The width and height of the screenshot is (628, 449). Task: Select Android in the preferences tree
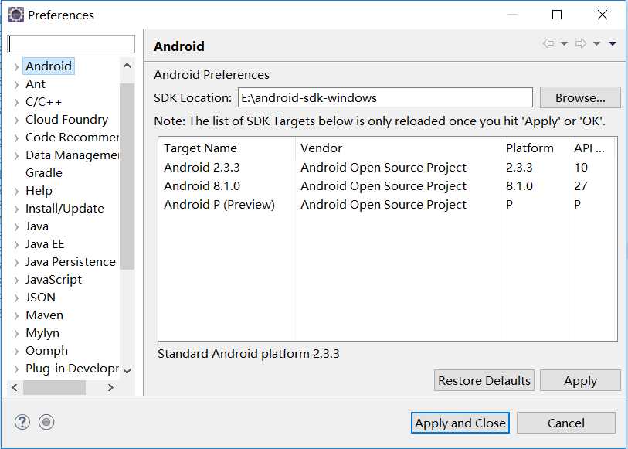point(49,66)
